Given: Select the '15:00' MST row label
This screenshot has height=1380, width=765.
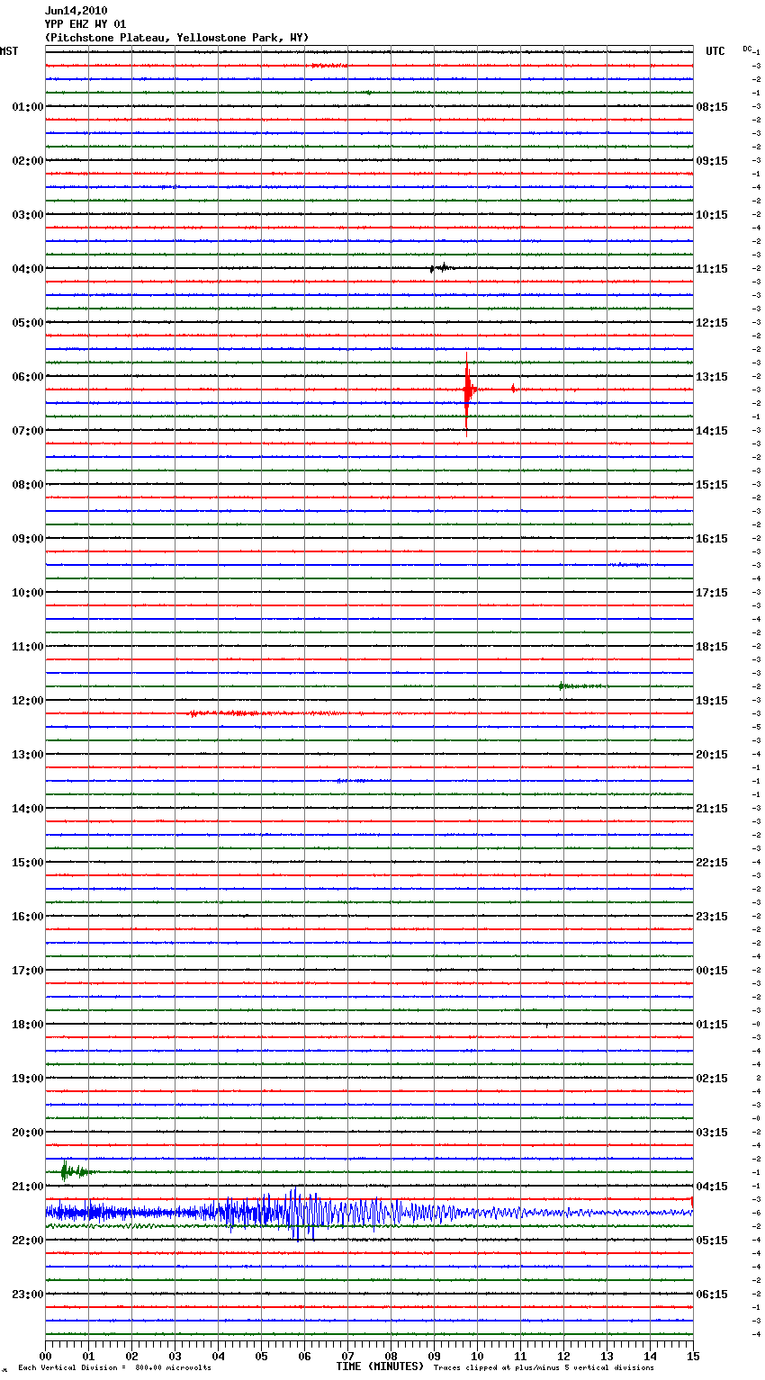Looking at the screenshot, I should (28, 863).
